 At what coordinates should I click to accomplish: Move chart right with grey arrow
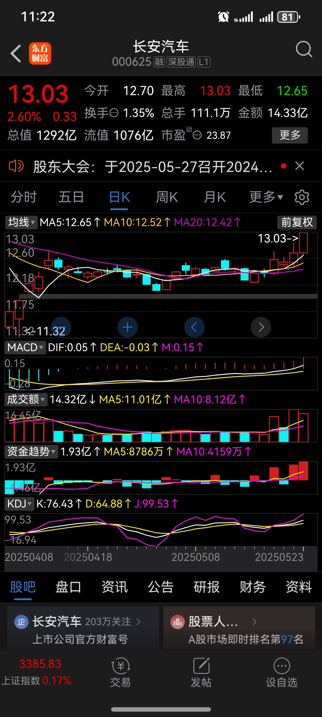pos(261,327)
